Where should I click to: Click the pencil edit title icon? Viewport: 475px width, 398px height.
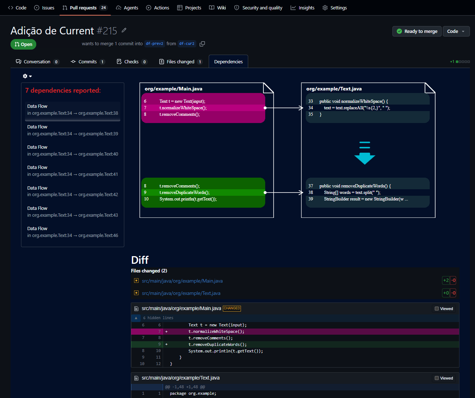point(124,30)
